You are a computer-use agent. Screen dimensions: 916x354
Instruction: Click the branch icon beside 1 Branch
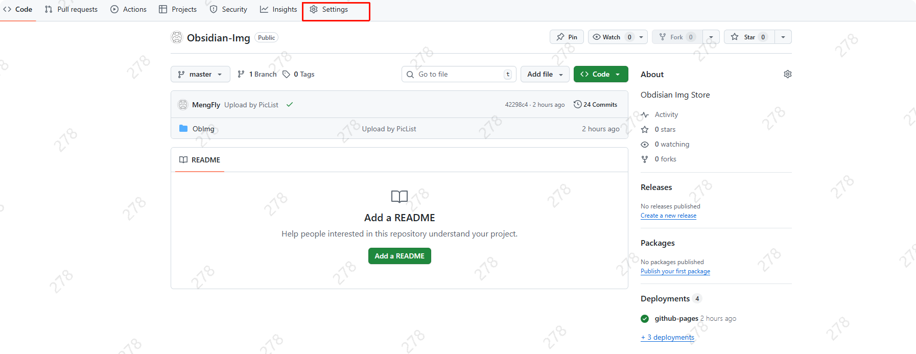241,74
